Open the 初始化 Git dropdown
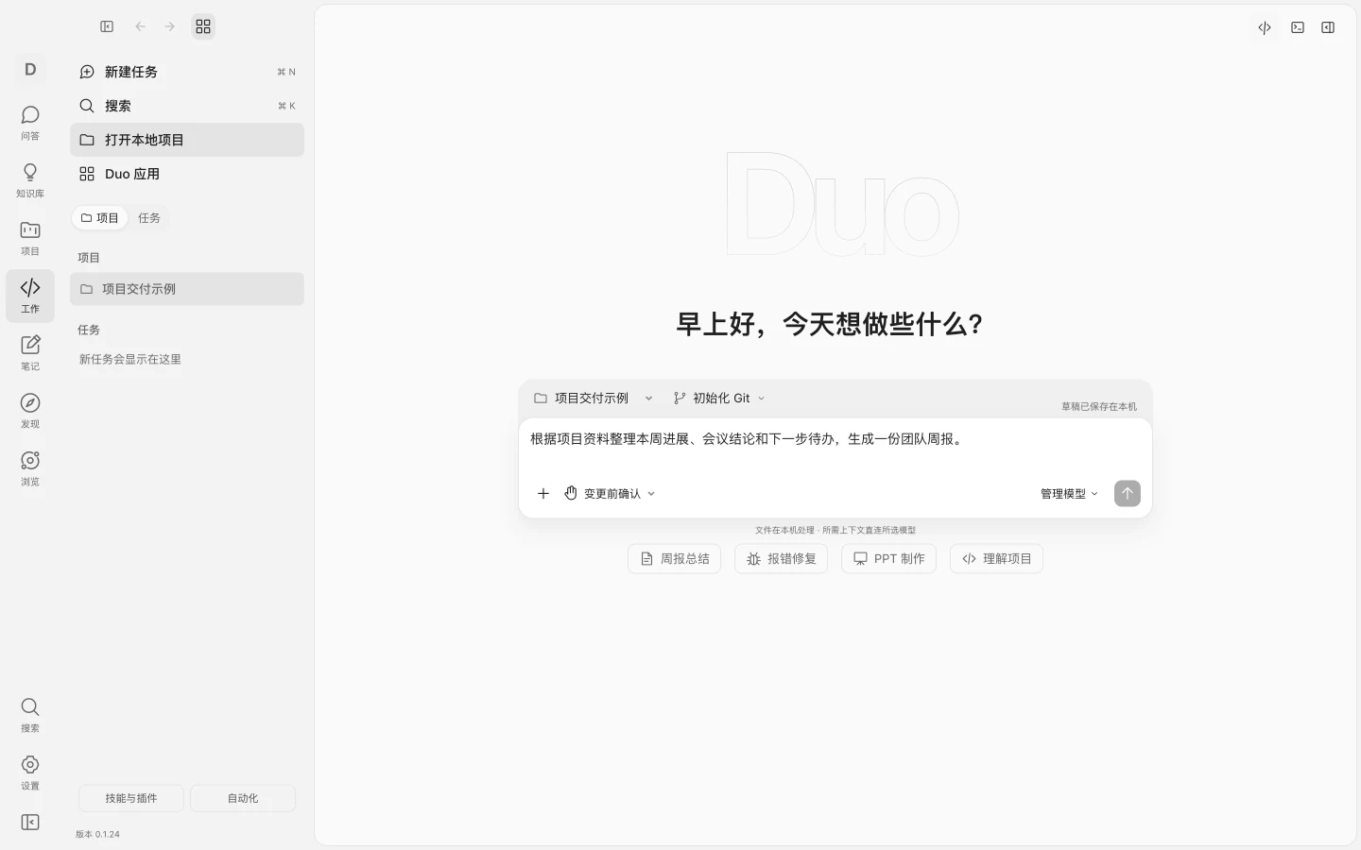 (x=719, y=399)
